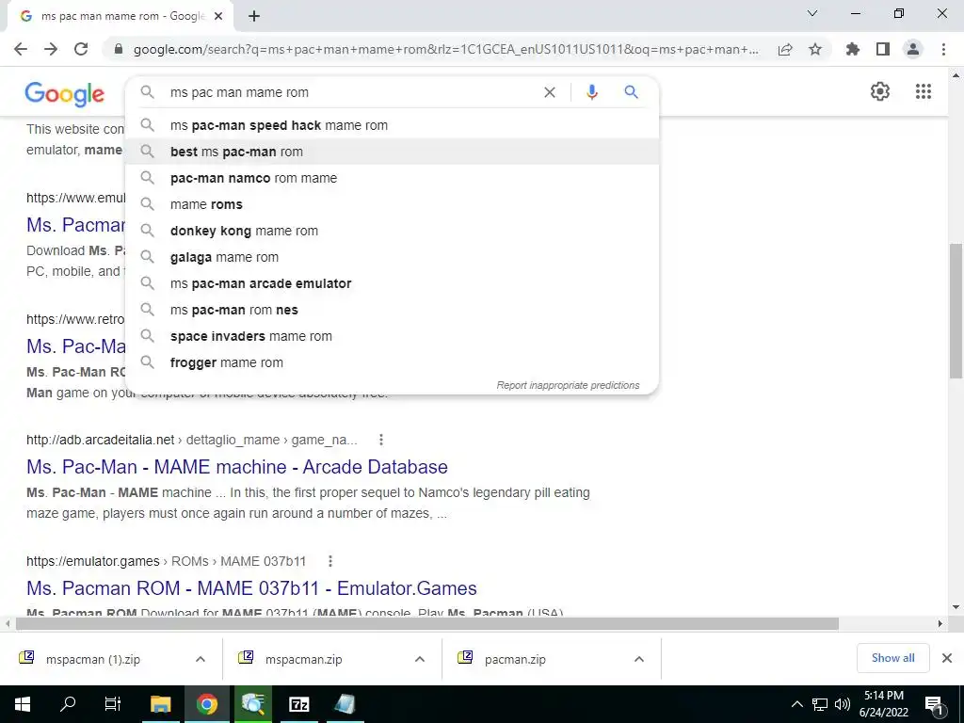
Task: Select suggestion "frogger mame rom"
Action: [392, 363]
